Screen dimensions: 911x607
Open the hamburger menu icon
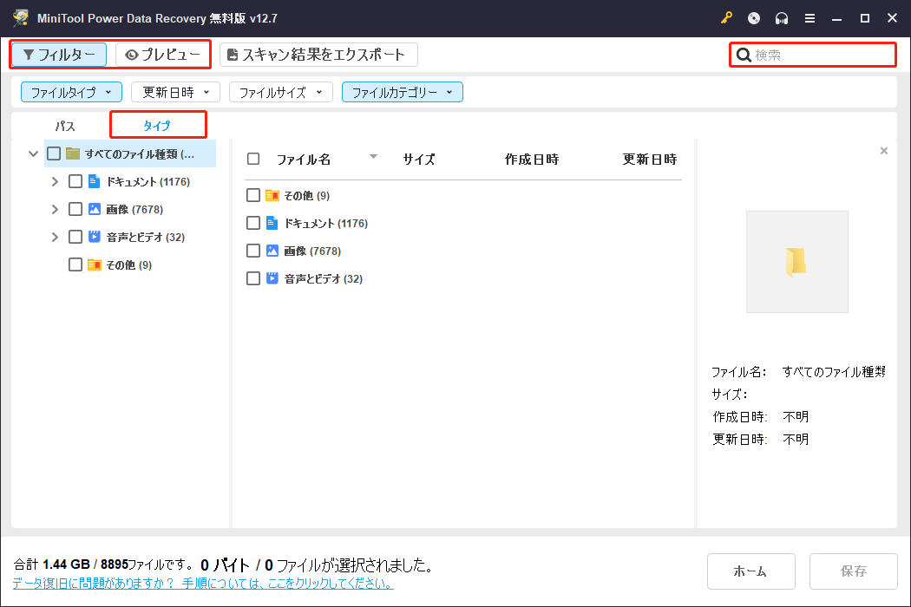pos(809,17)
